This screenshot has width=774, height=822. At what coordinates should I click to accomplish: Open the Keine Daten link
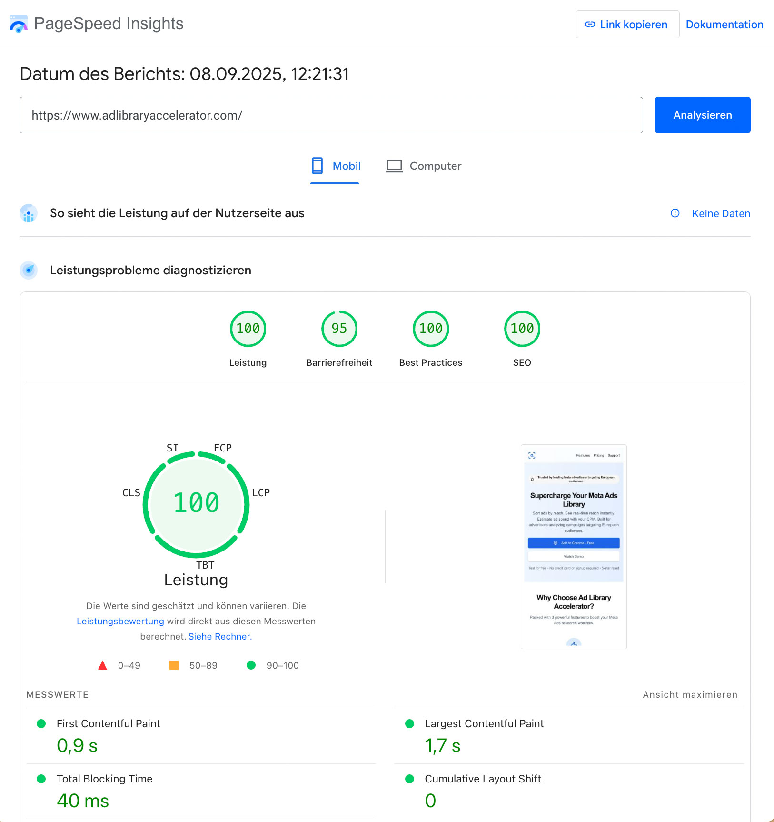point(721,213)
